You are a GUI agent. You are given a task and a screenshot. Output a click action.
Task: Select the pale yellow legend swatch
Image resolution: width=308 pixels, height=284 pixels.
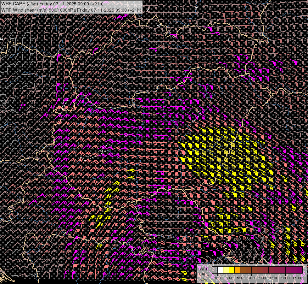tap(226, 270)
